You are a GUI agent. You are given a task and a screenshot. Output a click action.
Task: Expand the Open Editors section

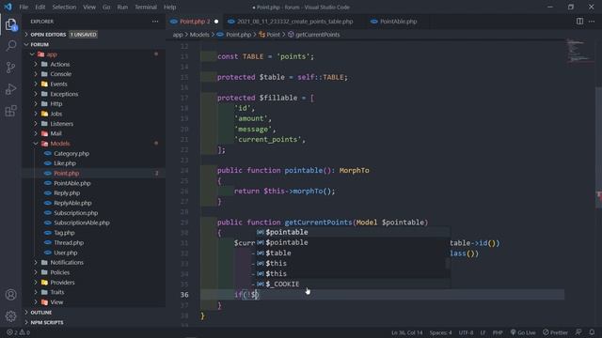pos(94,35)
